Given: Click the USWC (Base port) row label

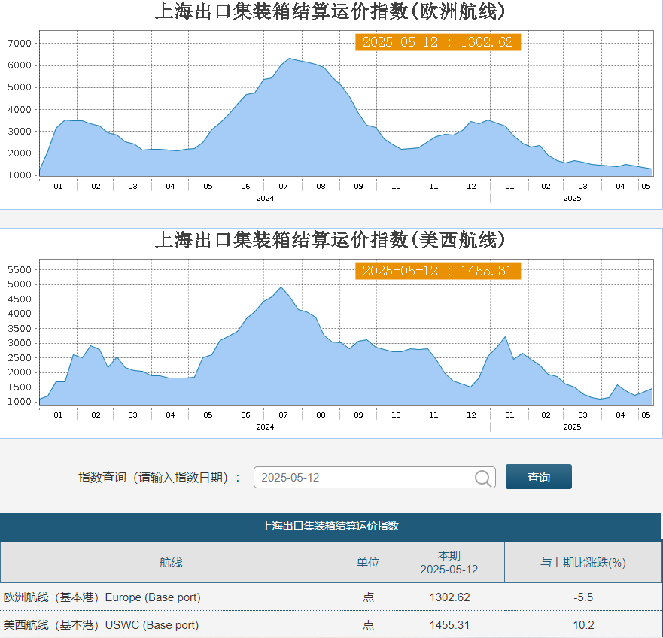Looking at the screenshot, I should tap(101, 625).
